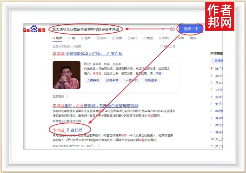This screenshot has width=246, height=173.
Task: Open 搜索工具 search tools filter
Action: point(167,47)
